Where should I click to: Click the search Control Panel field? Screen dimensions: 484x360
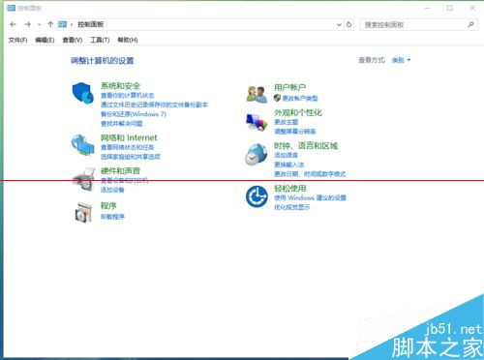[x=414, y=24]
